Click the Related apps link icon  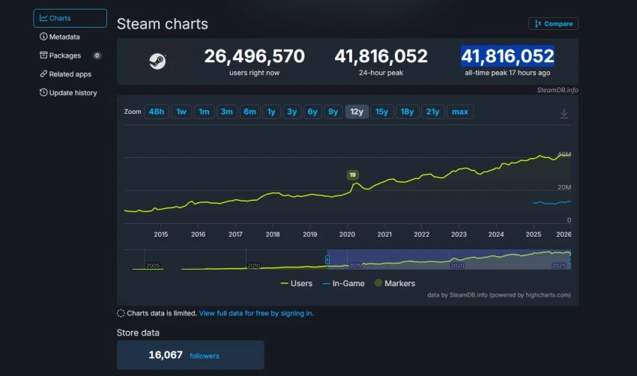tap(43, 74)
